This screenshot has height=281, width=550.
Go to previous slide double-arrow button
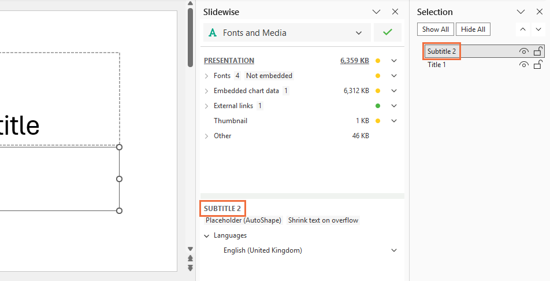point(190,258)
